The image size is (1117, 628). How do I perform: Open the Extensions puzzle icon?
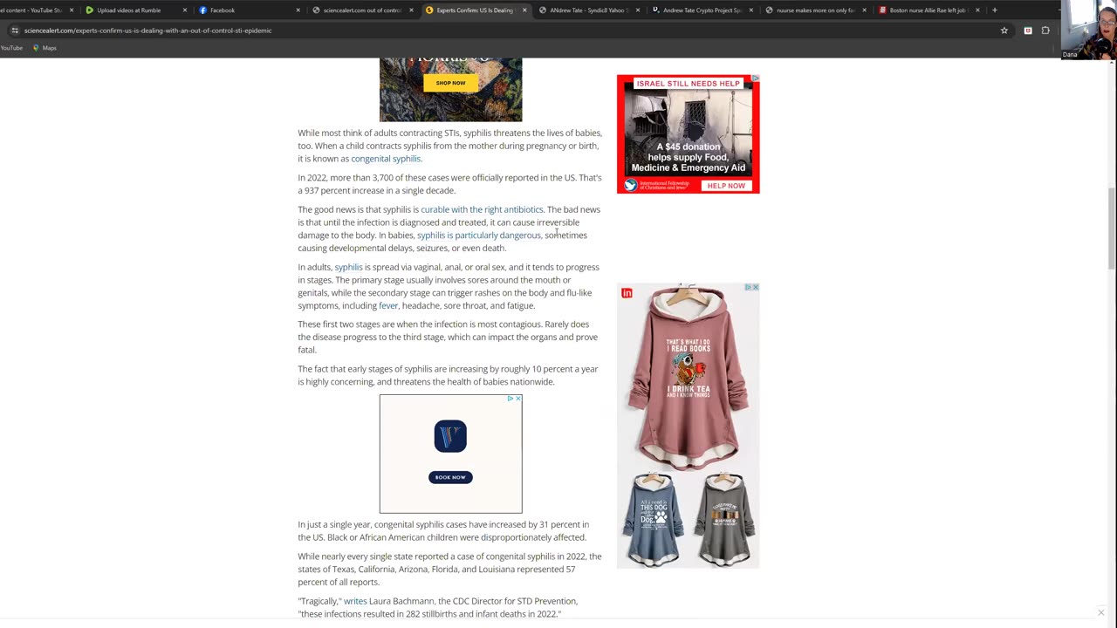click(x=1045, y=31)
